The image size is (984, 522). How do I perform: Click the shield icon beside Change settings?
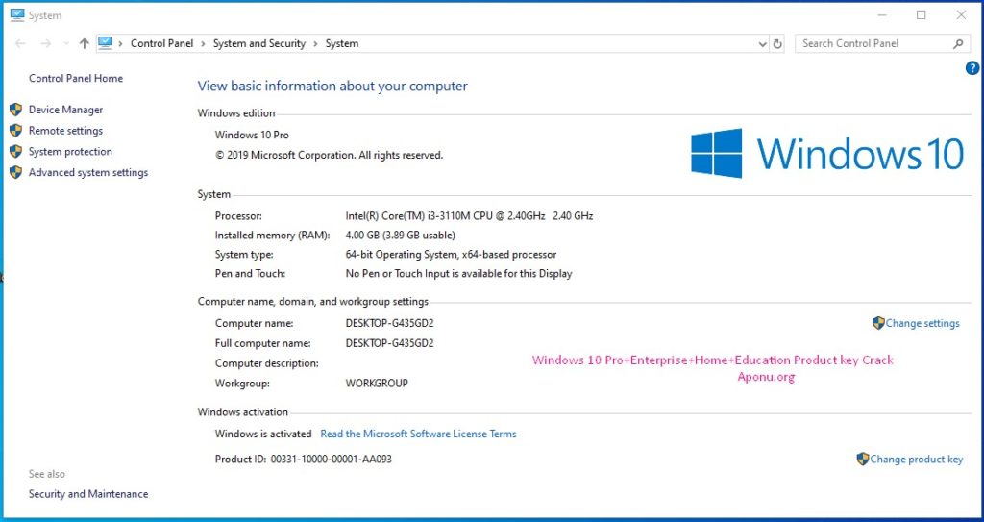878,323
